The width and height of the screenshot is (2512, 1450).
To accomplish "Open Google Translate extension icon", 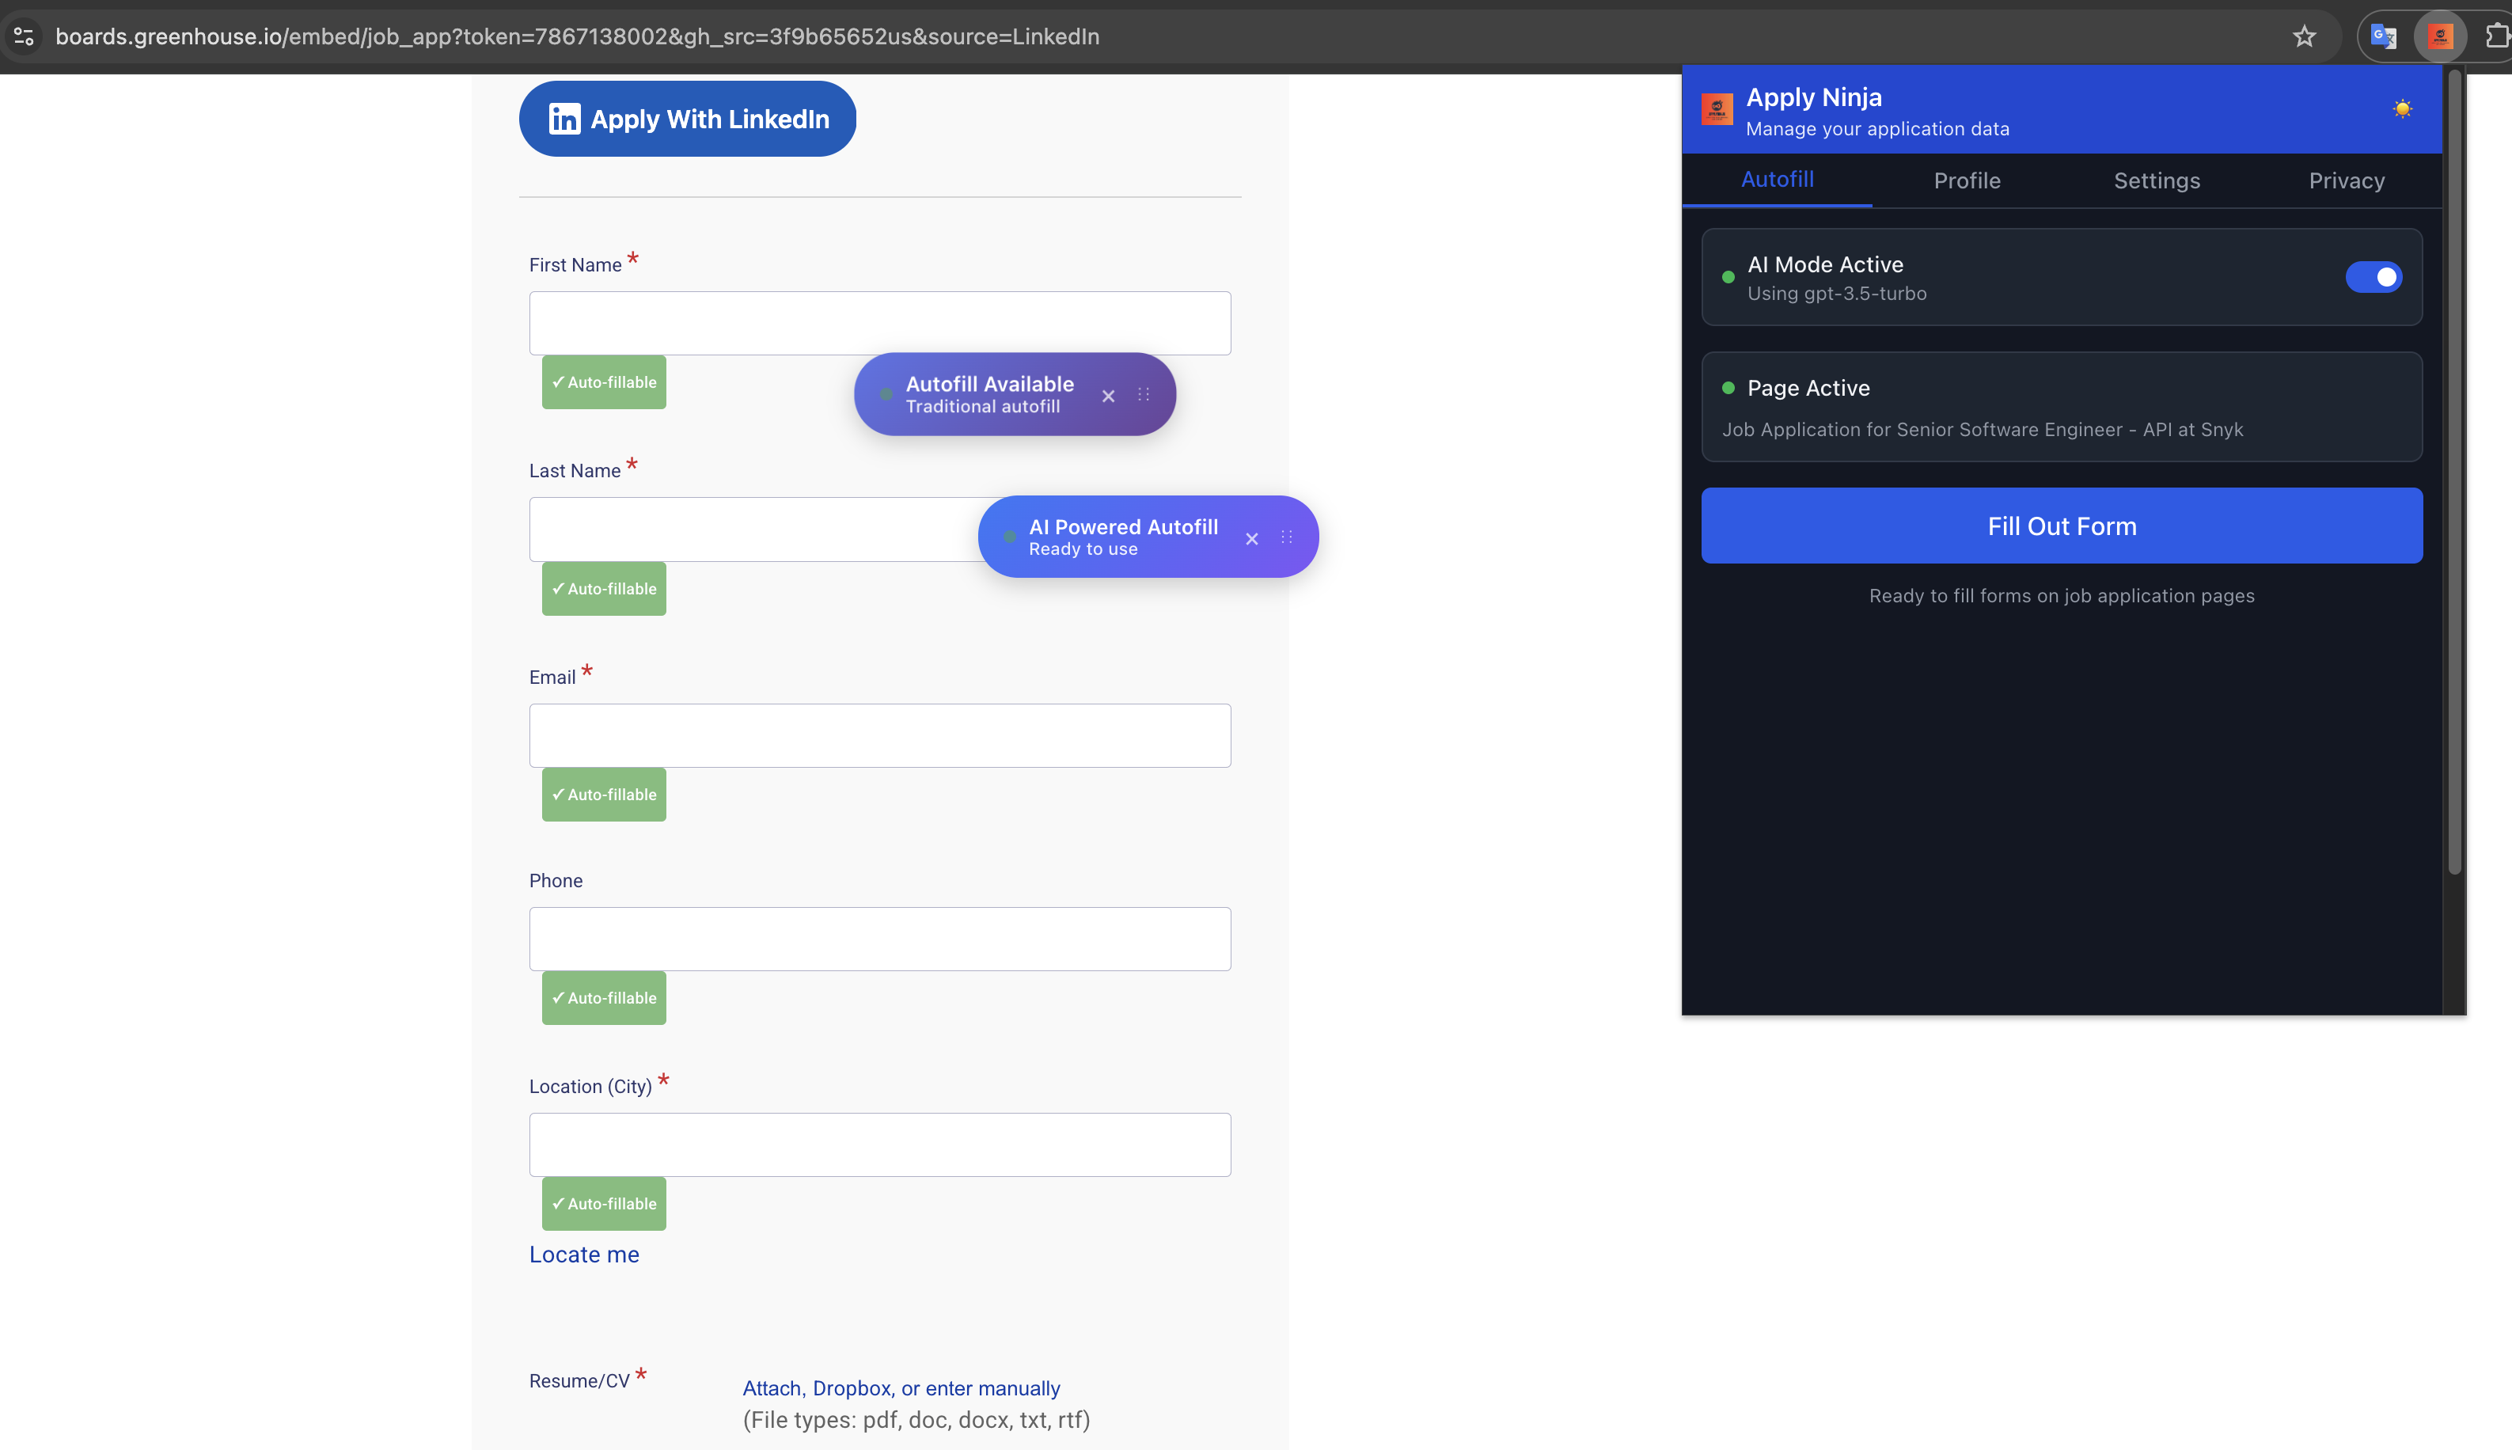I will coord(2384,37).
